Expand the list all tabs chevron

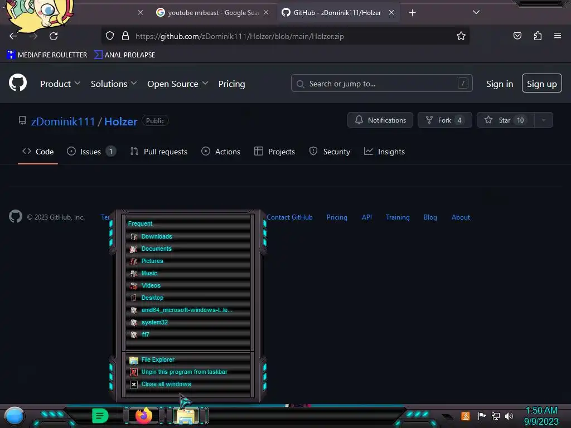pos(476,12)
